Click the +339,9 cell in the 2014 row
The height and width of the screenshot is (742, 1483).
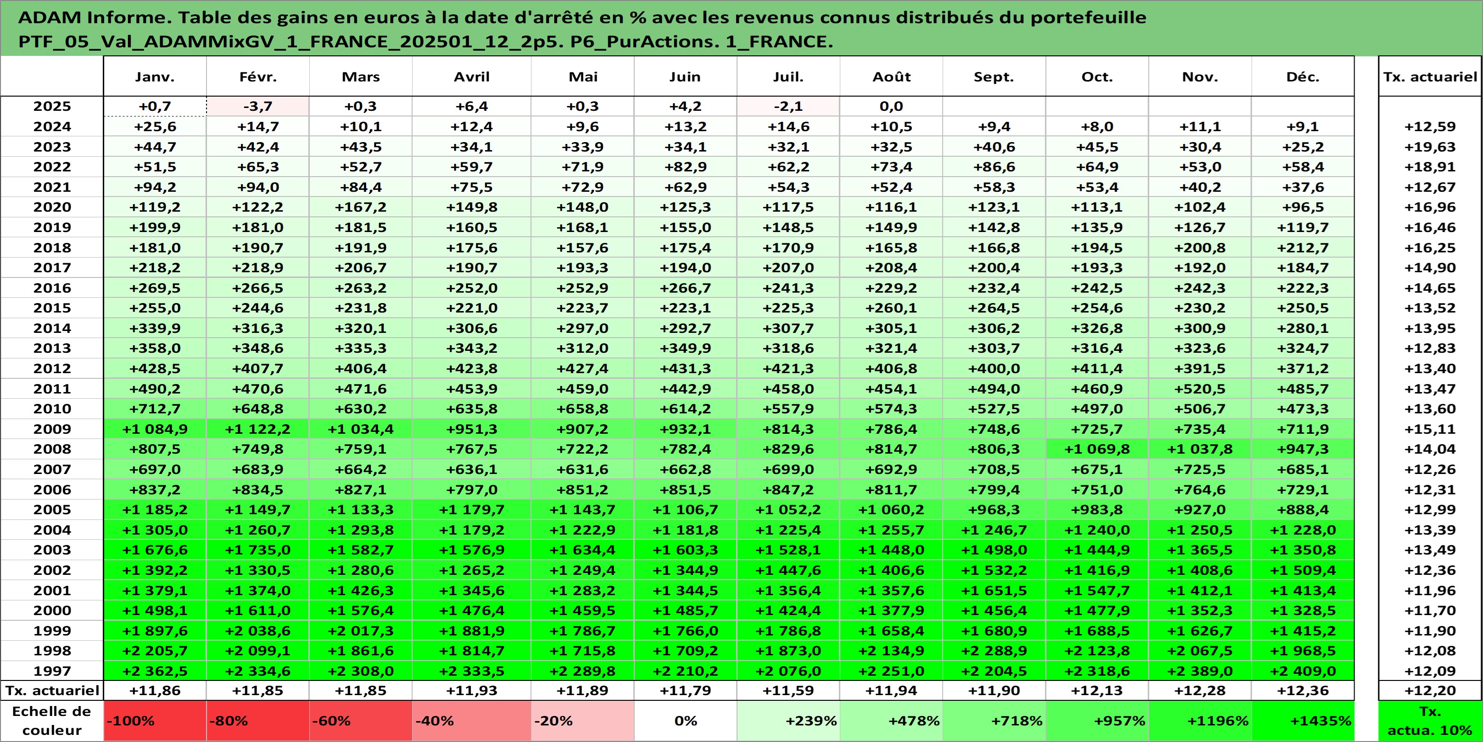(x=155, y=328)
